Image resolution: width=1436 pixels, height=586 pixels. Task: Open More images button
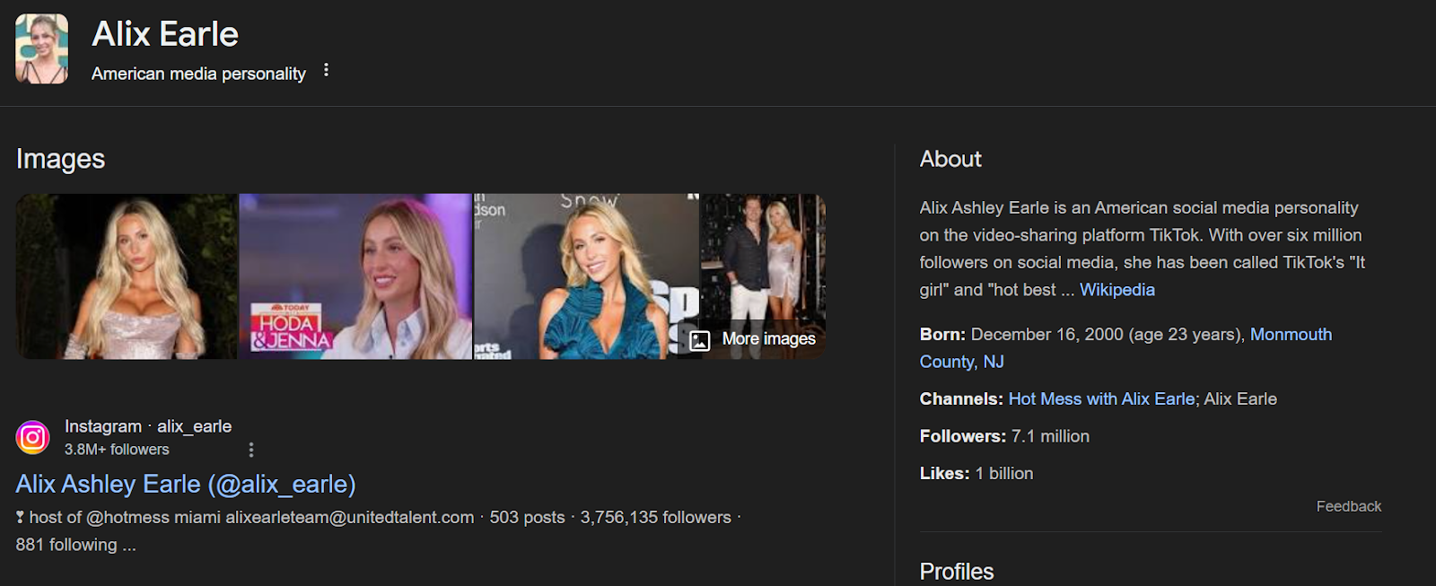pos(753,339)
